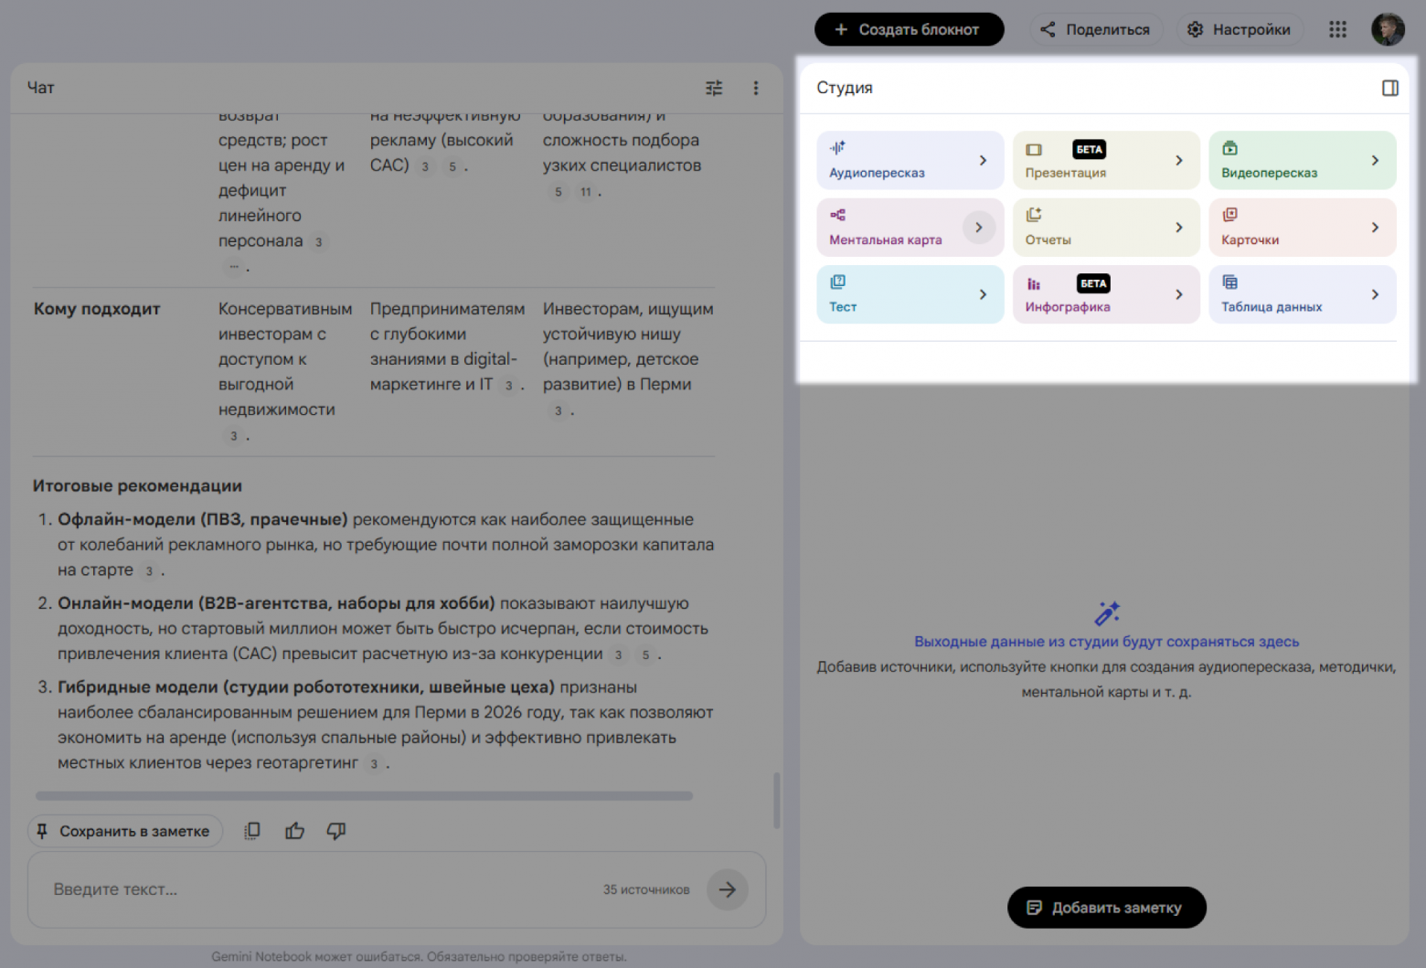The height and width of the screenshot is (968, 1426).
Task: Open citation 11 chip in table
Action: coord(586,192)
